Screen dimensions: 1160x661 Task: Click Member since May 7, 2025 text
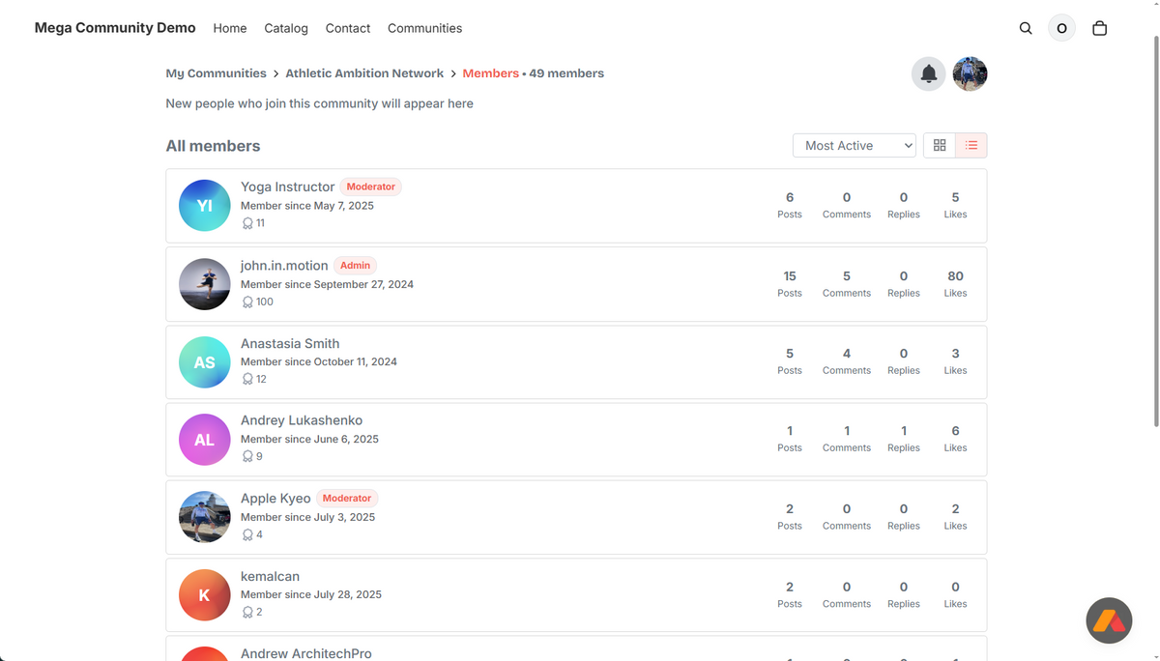[x=307, y=206]
